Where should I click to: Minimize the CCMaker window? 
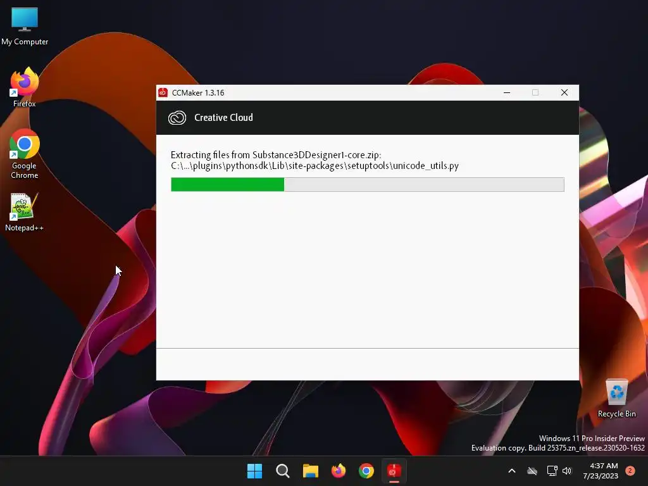click(x=507, y=92)
